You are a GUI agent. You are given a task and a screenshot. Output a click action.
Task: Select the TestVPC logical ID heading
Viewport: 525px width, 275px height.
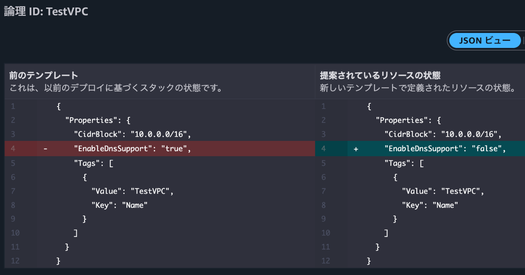click(x=46, y=12)
